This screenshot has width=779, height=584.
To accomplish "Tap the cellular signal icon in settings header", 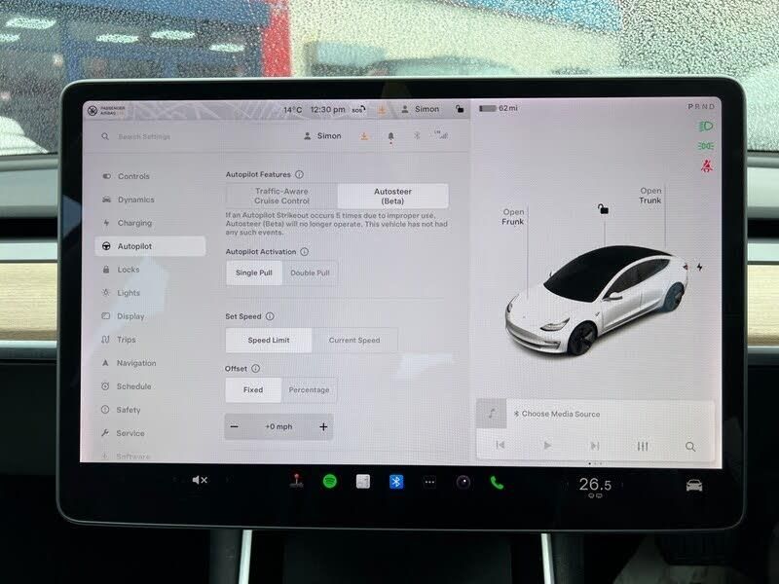I will [441, 134].
